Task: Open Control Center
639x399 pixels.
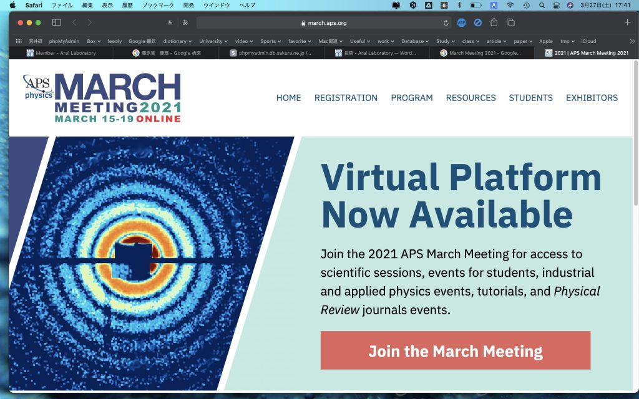Action: (556, 5)
